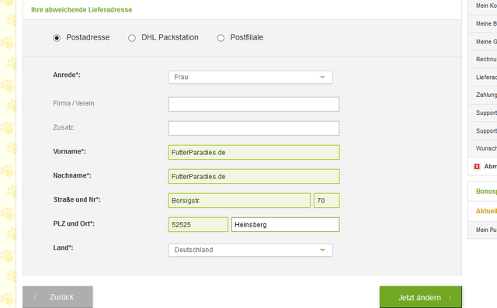Click the red X icon beside Abmelden
This screenshot has width=497, height=308.
tap(477, 167)
